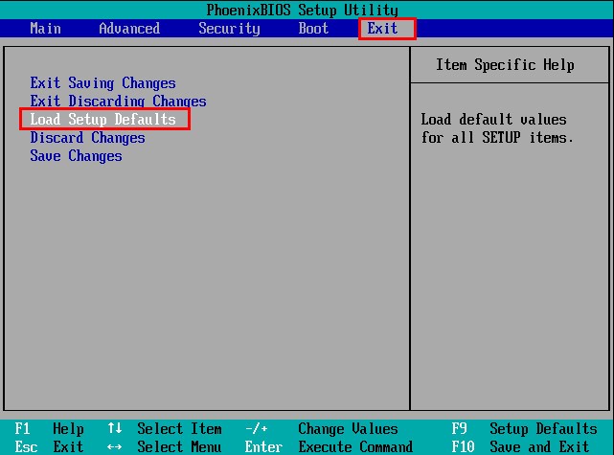This screenshot has height=455, width=614.
Task: Select the Boot tab
Action: 313,28
